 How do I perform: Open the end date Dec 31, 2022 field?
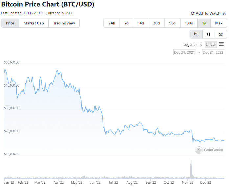point(213,52)
